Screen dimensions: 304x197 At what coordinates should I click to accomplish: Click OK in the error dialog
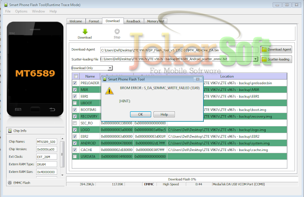(141, 114)
